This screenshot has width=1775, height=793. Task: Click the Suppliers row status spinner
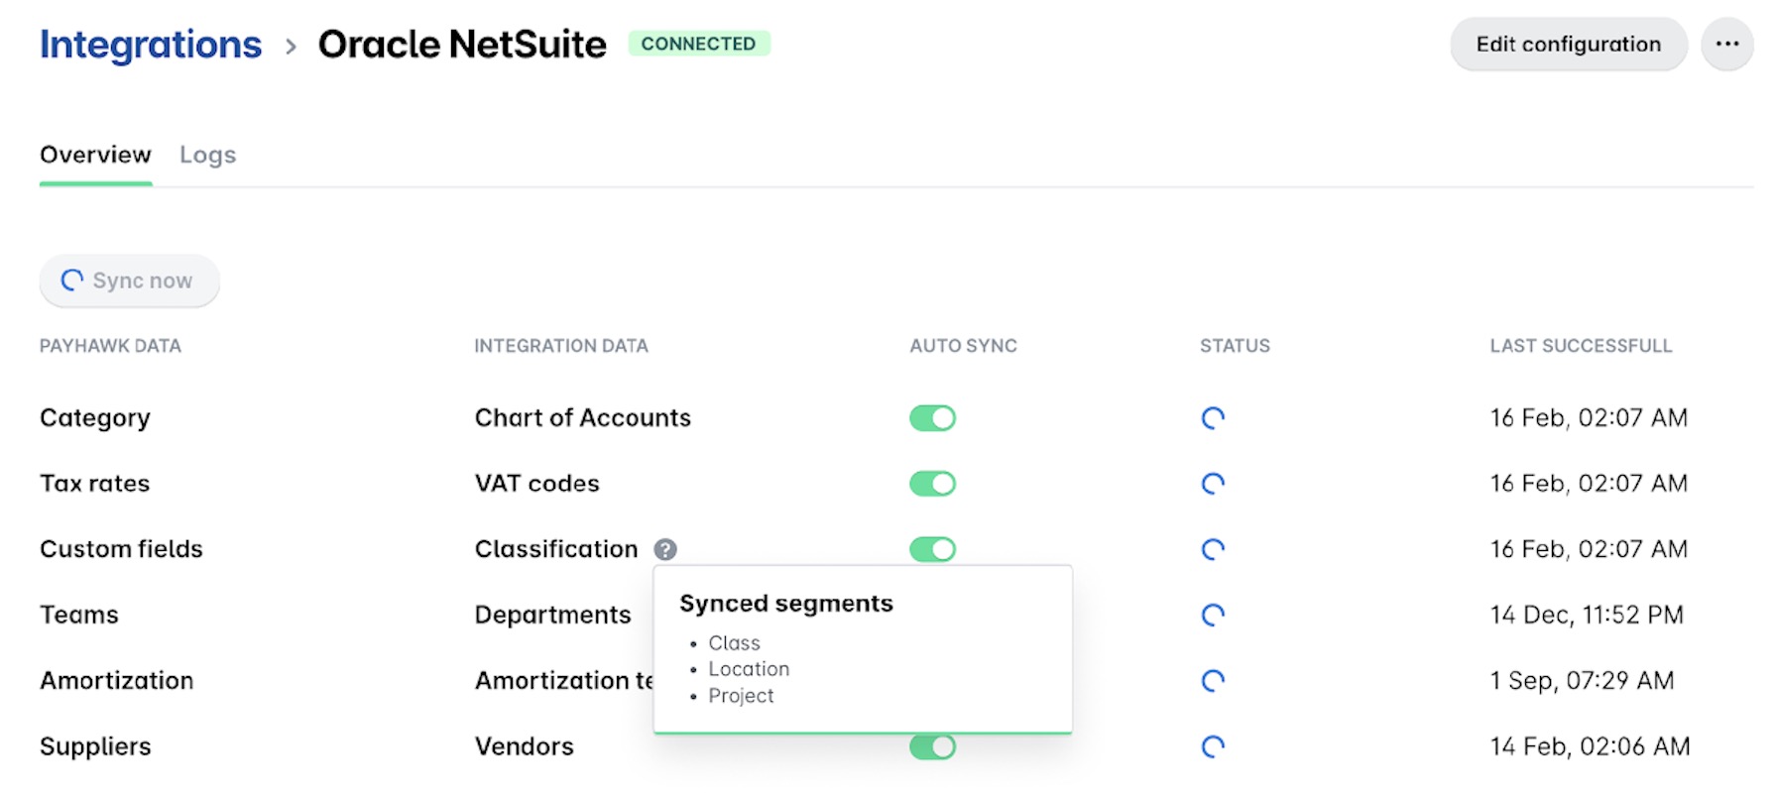(x=1213, y=746)
